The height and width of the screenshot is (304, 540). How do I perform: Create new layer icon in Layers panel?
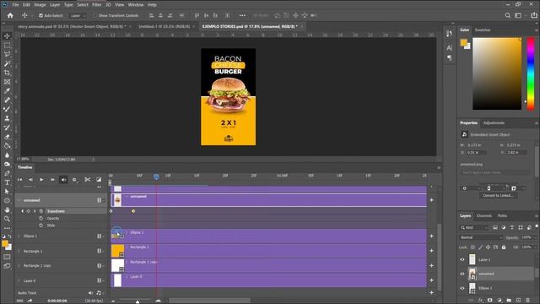(x=519, y=301)
